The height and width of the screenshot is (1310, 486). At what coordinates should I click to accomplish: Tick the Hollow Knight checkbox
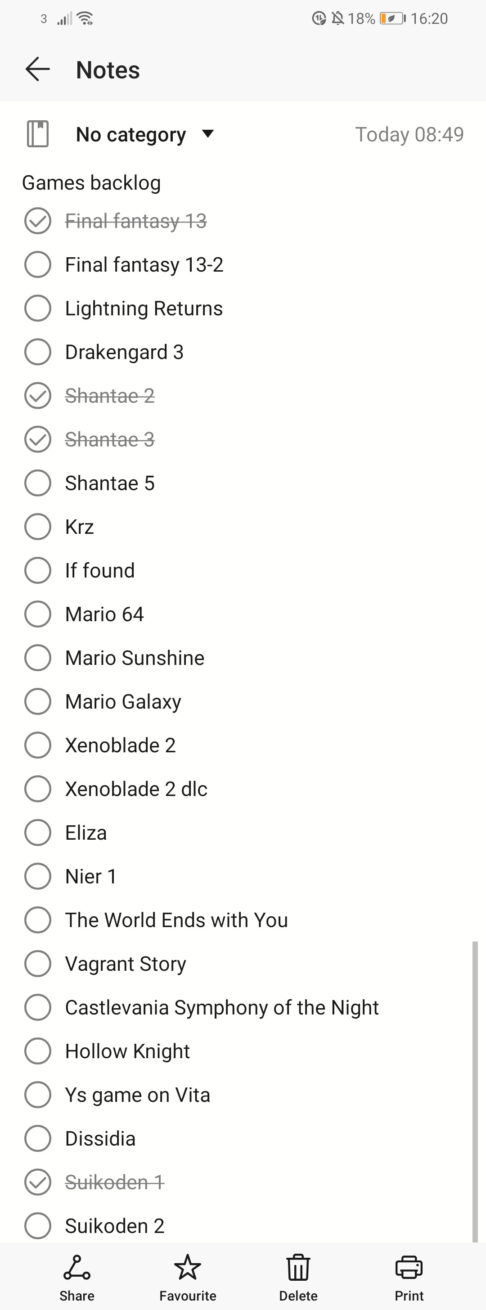38,1051
